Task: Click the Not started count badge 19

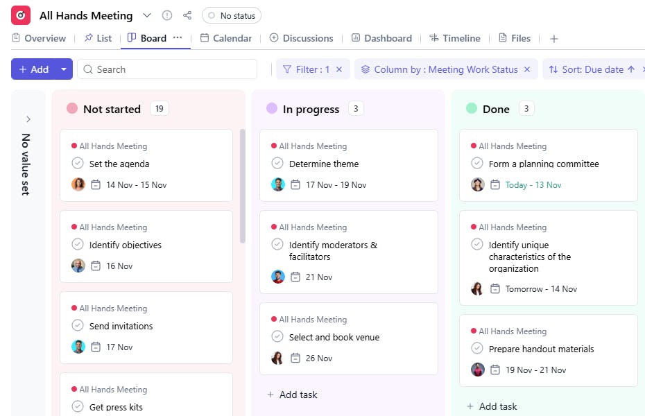Action: 160,109
